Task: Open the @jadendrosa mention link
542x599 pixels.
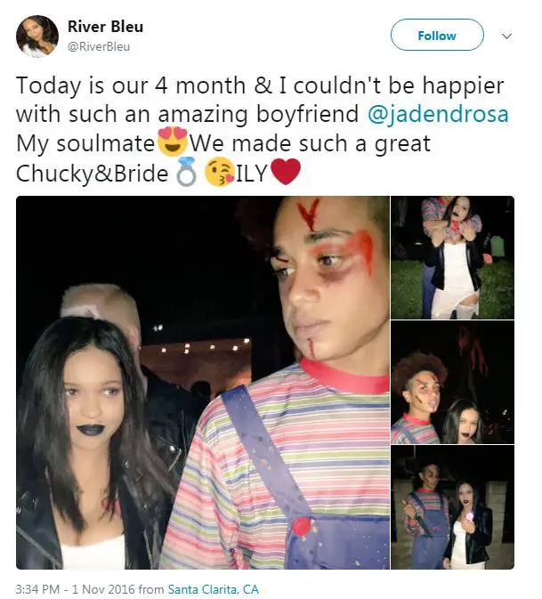Action: click(438, 114)
